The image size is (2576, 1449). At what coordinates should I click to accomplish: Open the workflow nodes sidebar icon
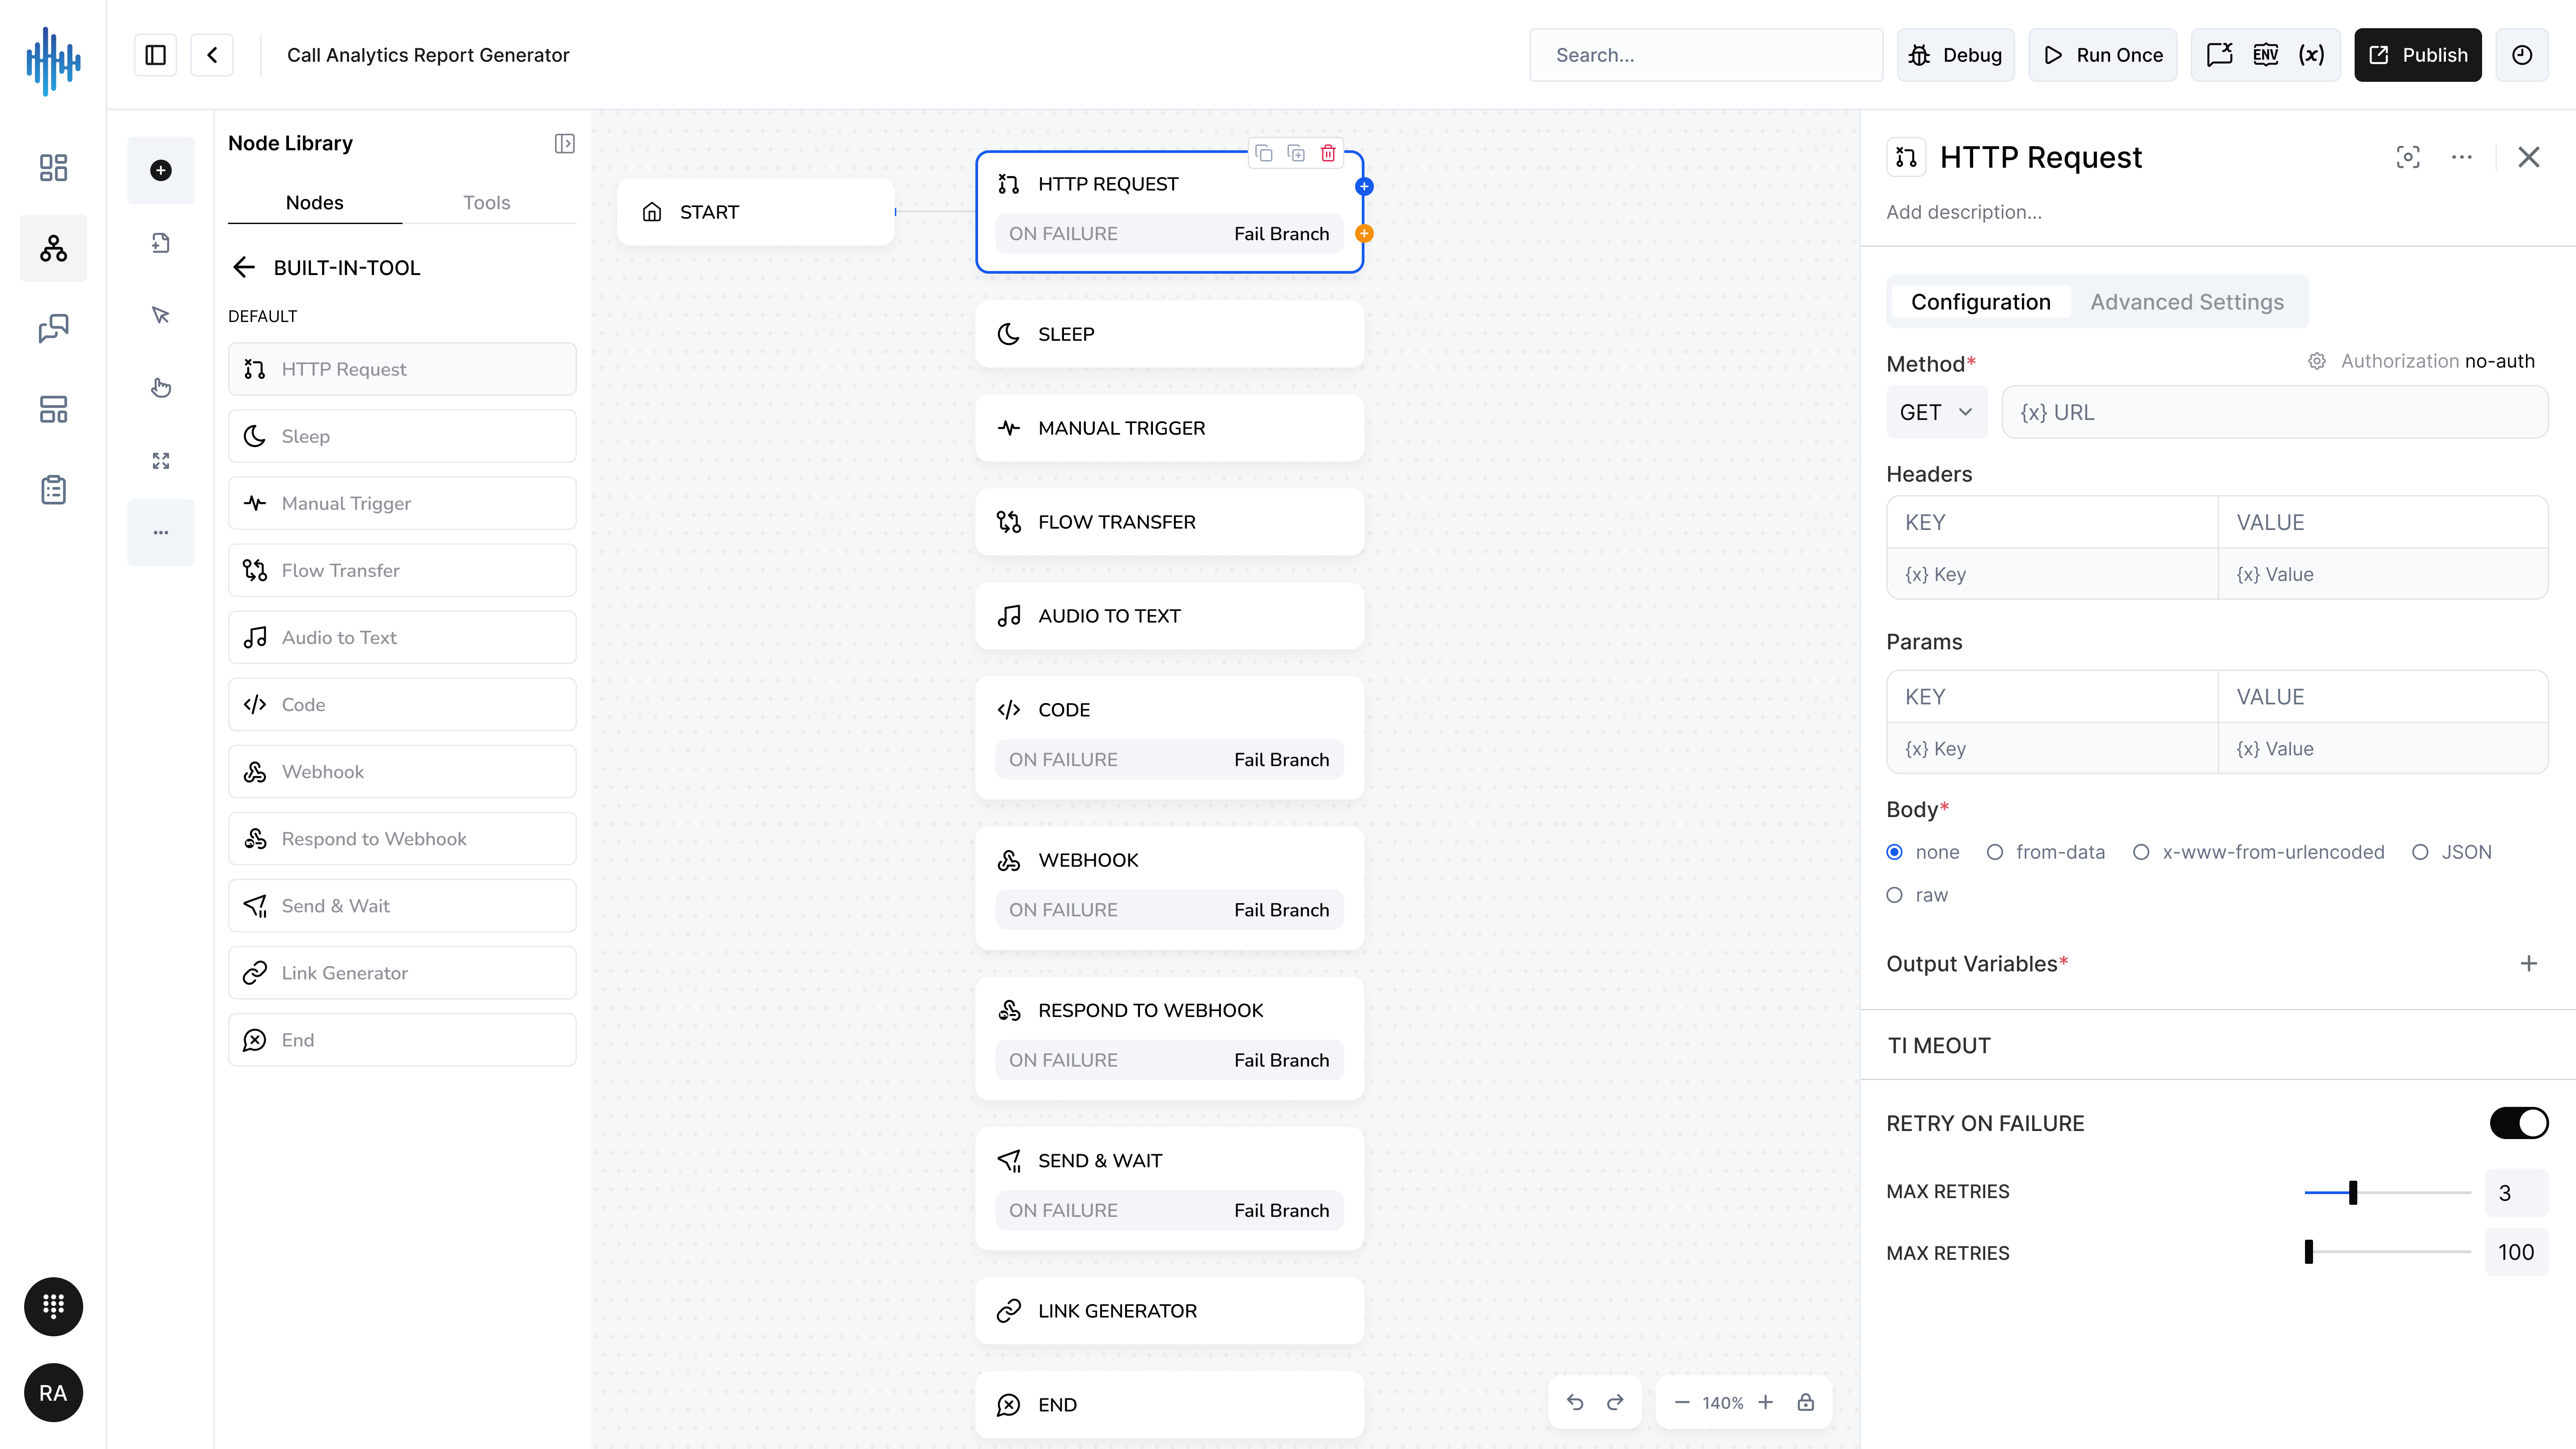(x=53, y=248)
